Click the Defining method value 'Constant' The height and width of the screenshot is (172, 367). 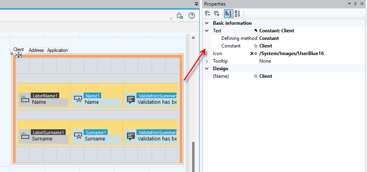269,38
